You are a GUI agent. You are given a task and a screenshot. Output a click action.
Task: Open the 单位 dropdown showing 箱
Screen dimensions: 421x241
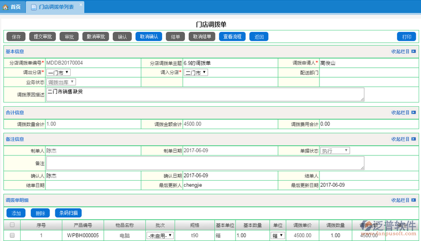tap(278, 235)
